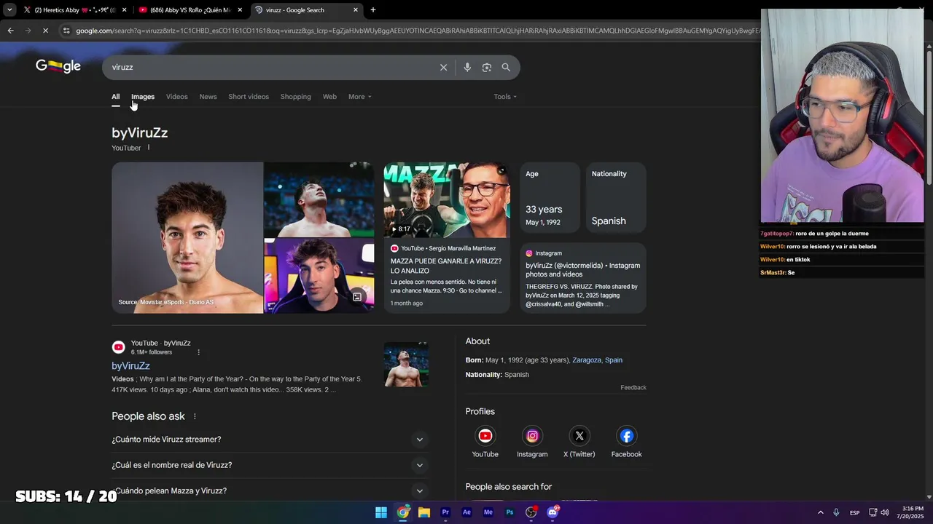Switch the ESP input language indicator

tap(854, 512)
